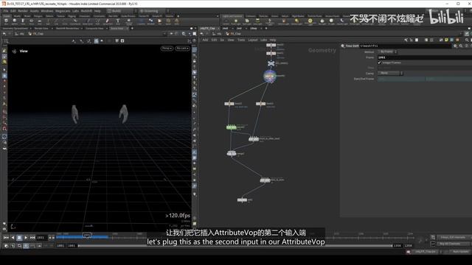The width and height of the screenshot is (472, 265).
Task: Click the Start/End Frame first field
Action: (x=401, y=79)
